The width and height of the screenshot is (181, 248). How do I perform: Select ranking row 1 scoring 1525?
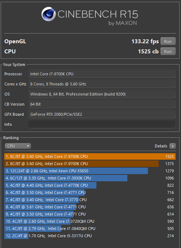tap(90, 156)
